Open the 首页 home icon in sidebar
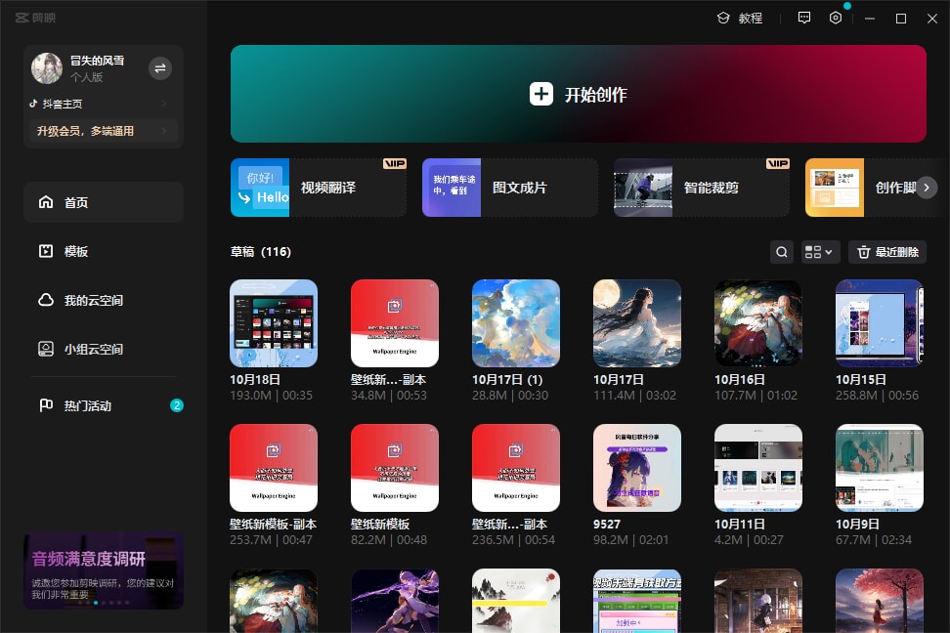Screen dimensions: 950x633 [x=46, y=202]
